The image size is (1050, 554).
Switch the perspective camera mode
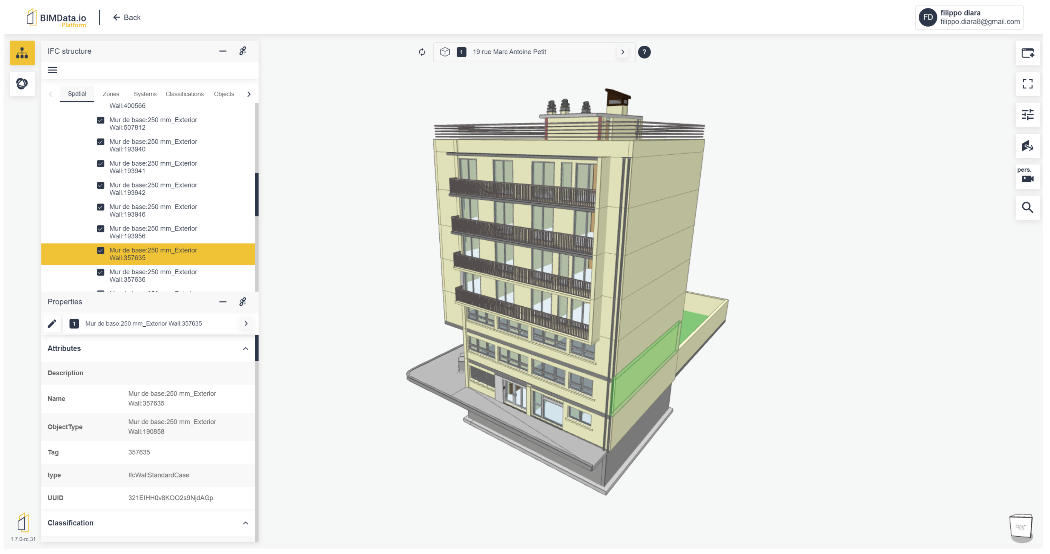click(x=1027, y=176)
